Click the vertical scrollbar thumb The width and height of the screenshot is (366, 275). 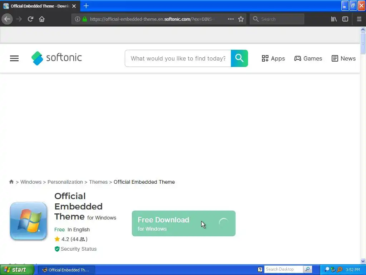(x=363, y=43)
